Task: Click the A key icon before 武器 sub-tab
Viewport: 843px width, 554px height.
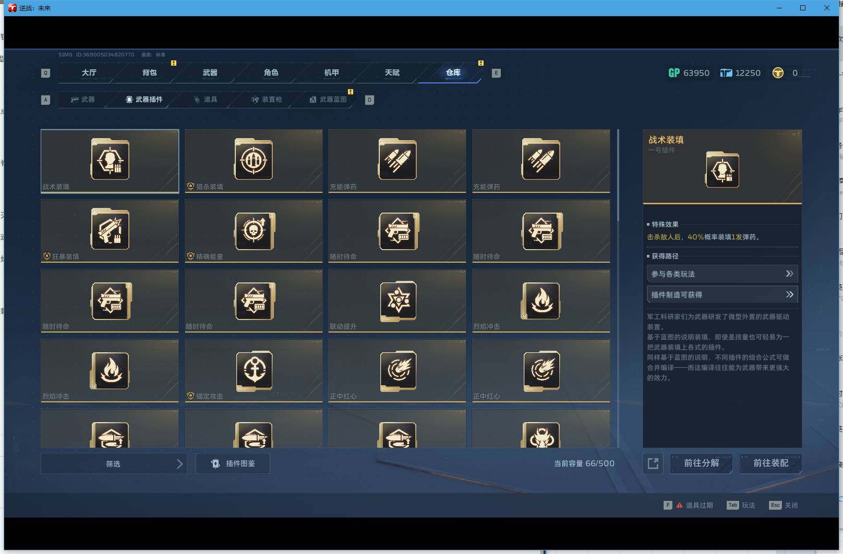Action: point(45,100)
